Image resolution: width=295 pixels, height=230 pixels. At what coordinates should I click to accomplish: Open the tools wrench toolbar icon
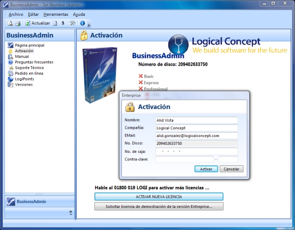(72, 23)
